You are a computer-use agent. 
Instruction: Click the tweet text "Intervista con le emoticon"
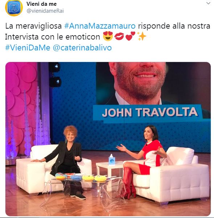pos(53,37)
